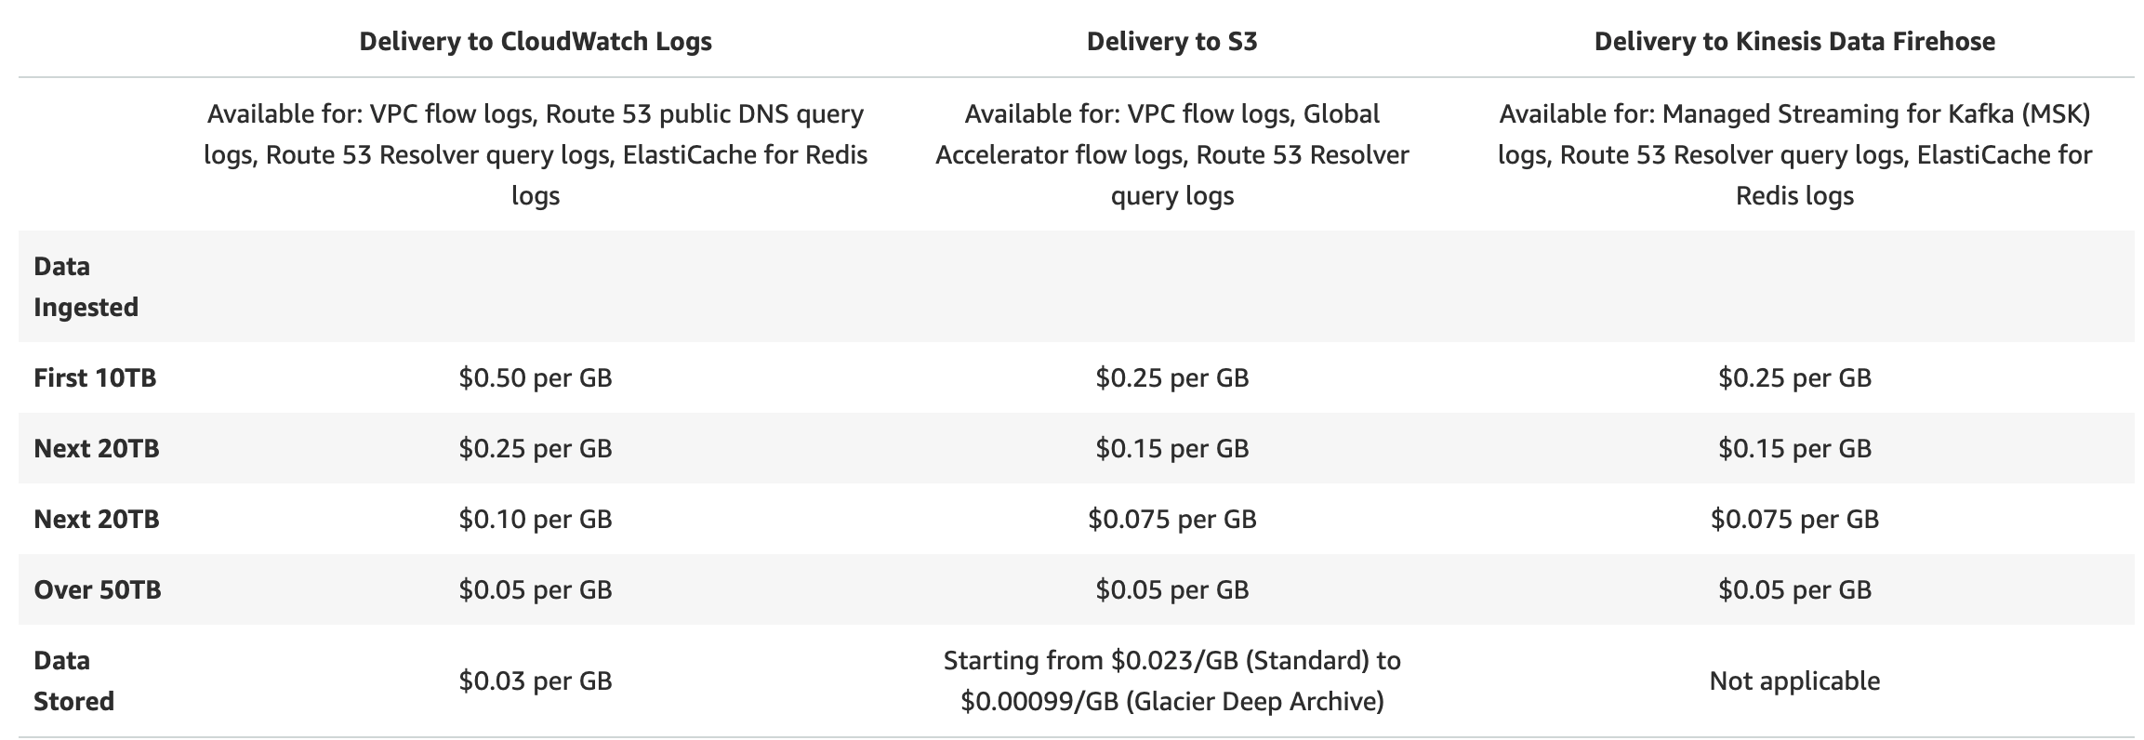
Task: Click the S3 availability description text
Action: click(1171, 154)
